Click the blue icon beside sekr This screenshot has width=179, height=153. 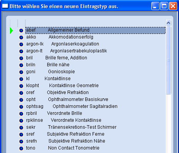point(21,128)
